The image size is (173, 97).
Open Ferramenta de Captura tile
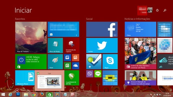(x=71, y=45)
